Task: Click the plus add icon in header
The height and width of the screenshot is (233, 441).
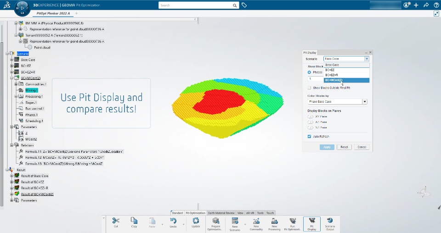Action: point(416,5)
